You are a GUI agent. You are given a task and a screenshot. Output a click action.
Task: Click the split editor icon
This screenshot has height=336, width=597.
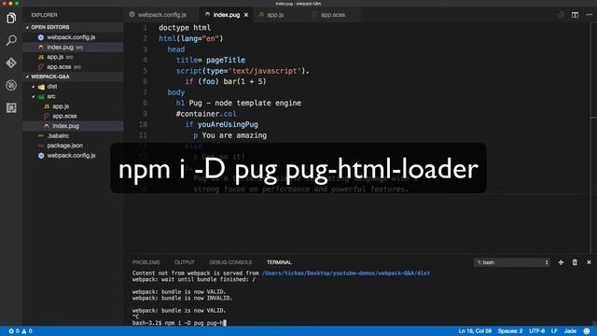point(575,15)
